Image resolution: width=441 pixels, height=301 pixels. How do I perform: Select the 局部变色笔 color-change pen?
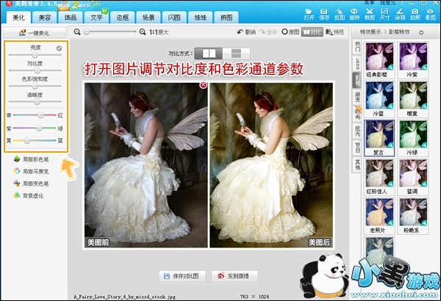31,184
